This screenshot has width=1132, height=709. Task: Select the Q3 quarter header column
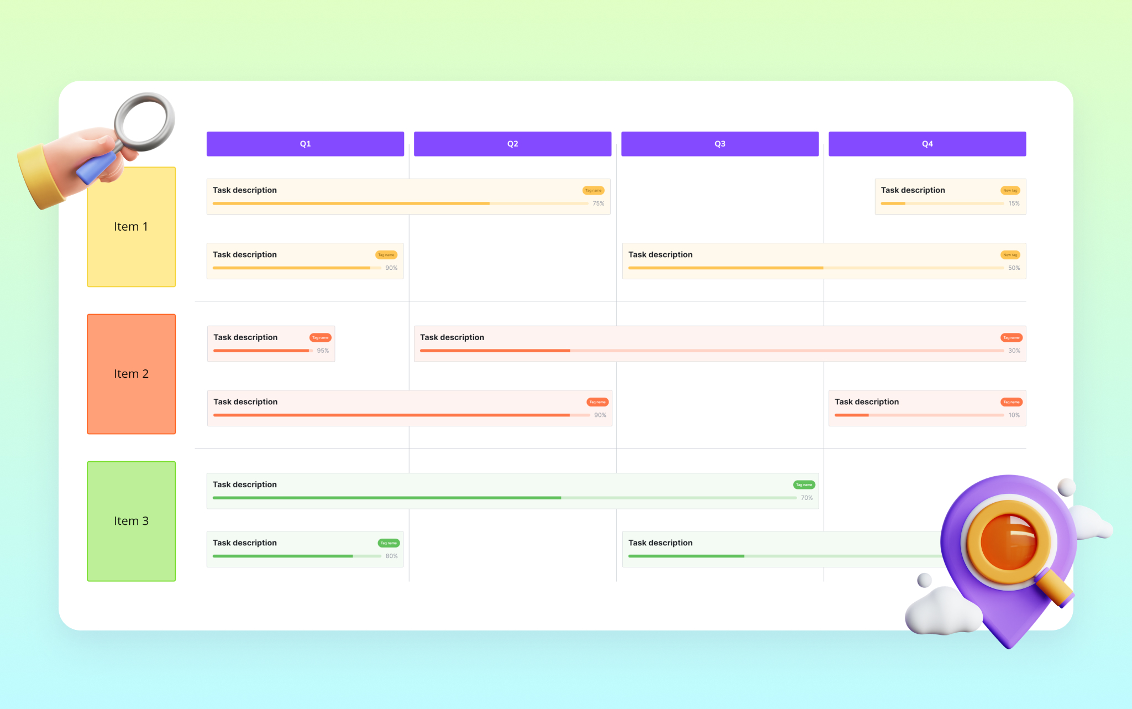tap(721, 143)
